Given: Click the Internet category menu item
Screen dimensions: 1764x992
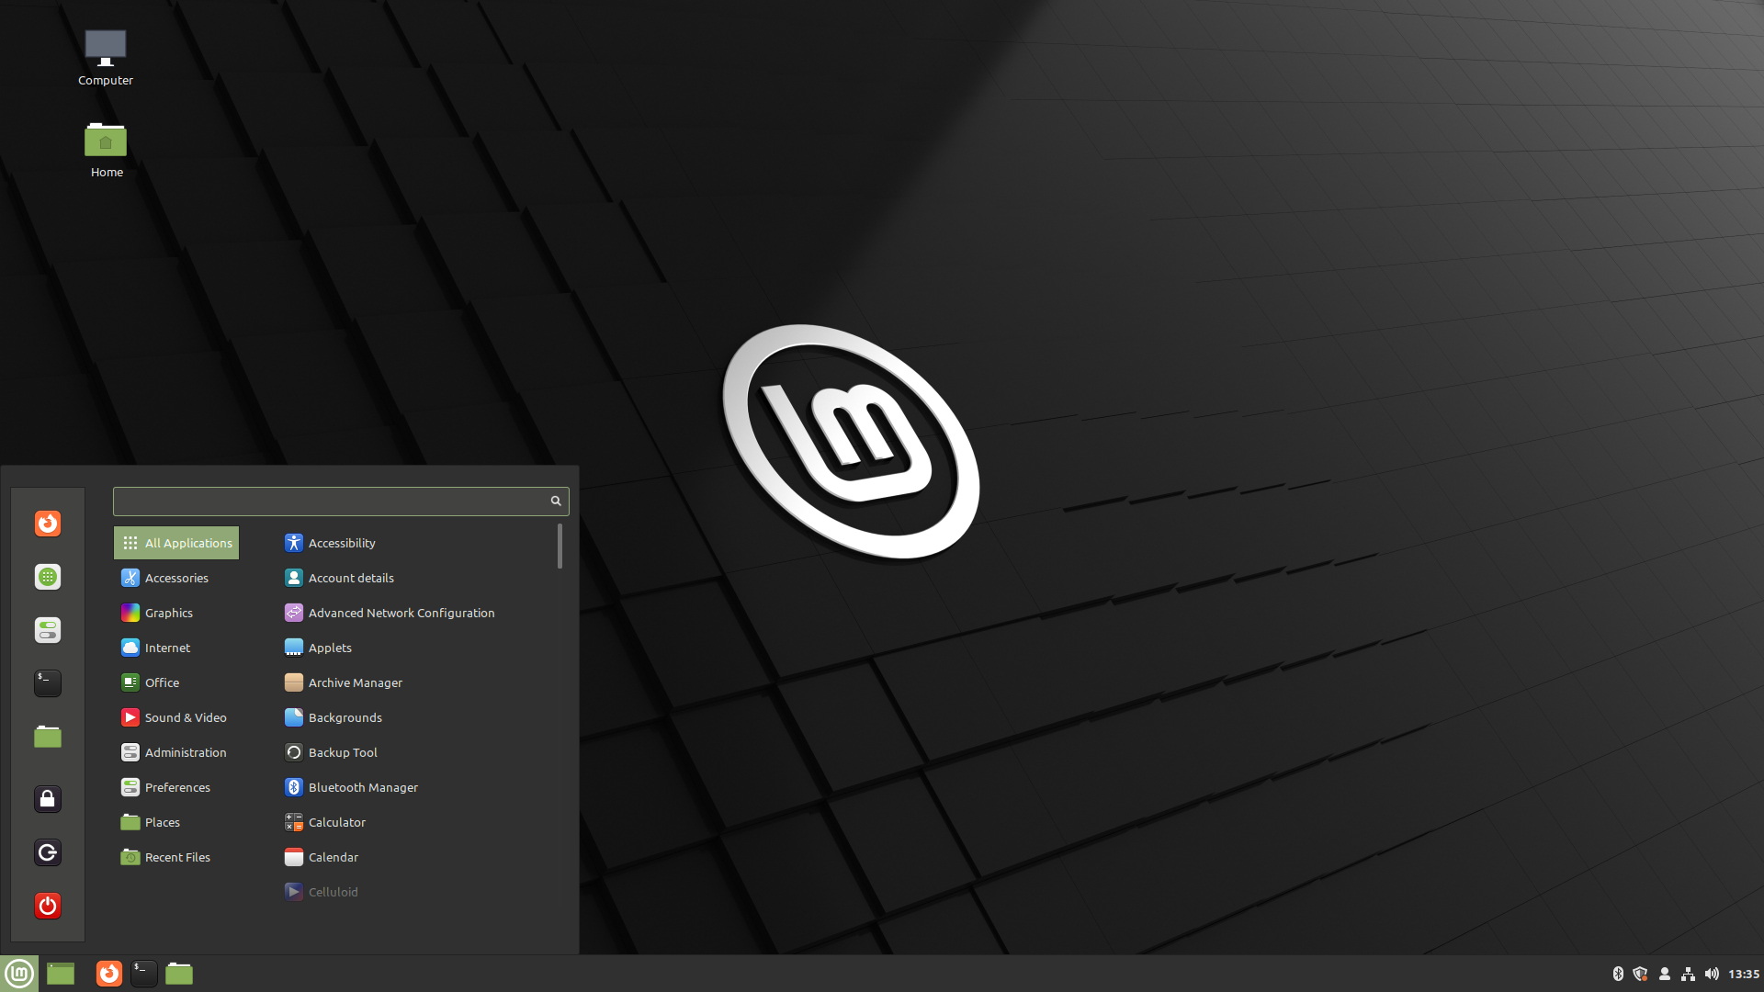Looking at the screenshot, I should [167, 647].
